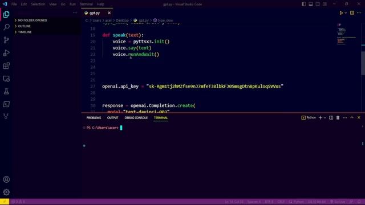Open Explorer panel More Actions ellipsis
The height and width of the screenshot is (205, 365).
[75, 13]
